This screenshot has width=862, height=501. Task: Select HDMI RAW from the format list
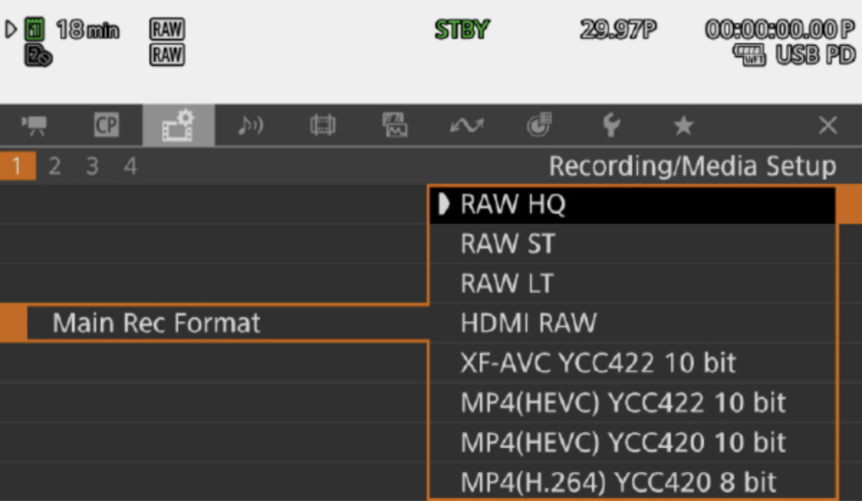coord(528,324)
